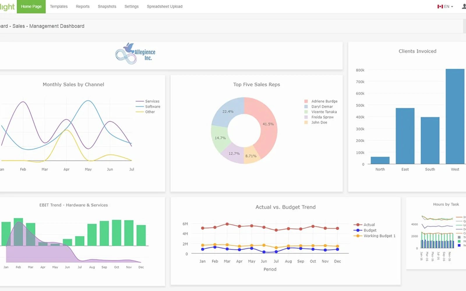The width and height of the screenshot is (466, 291).
Task: Open the Templates menu
Action: [x=59, y=6]
